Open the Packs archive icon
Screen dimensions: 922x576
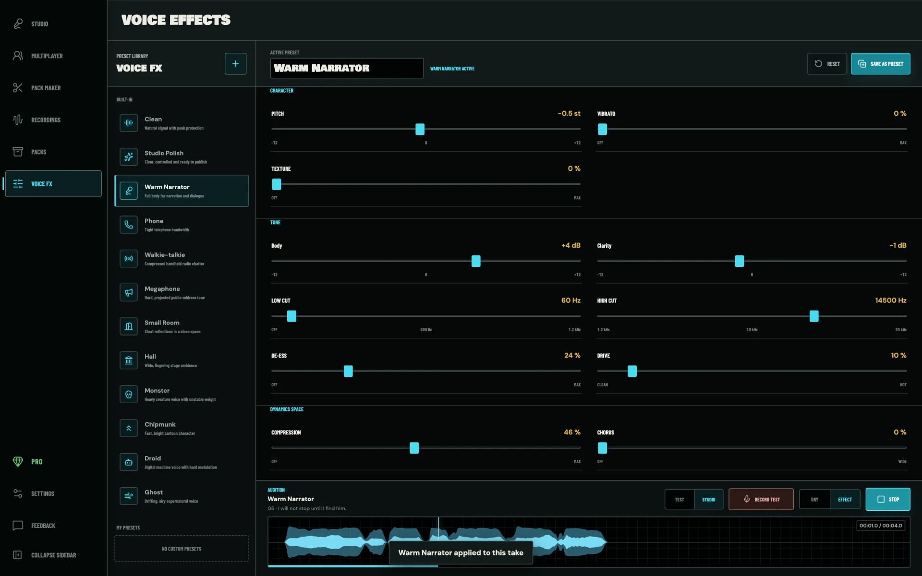[18, 152]
